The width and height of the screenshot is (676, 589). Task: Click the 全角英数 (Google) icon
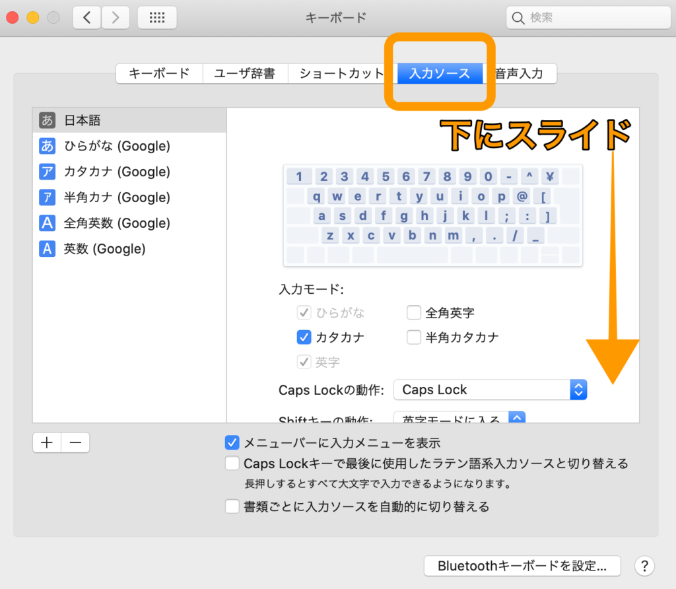(47, 223)
